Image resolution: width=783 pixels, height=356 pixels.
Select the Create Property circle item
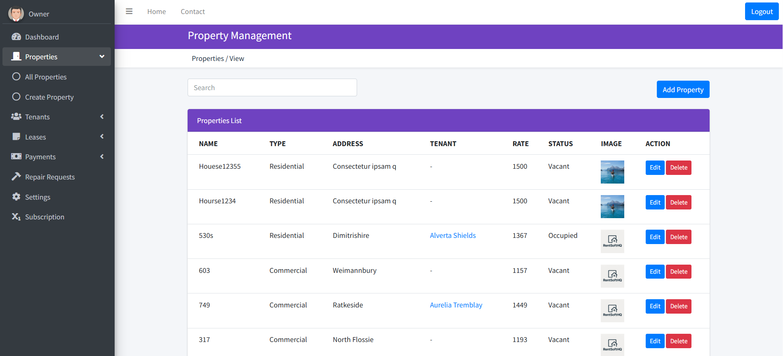(x=16, y=97)
